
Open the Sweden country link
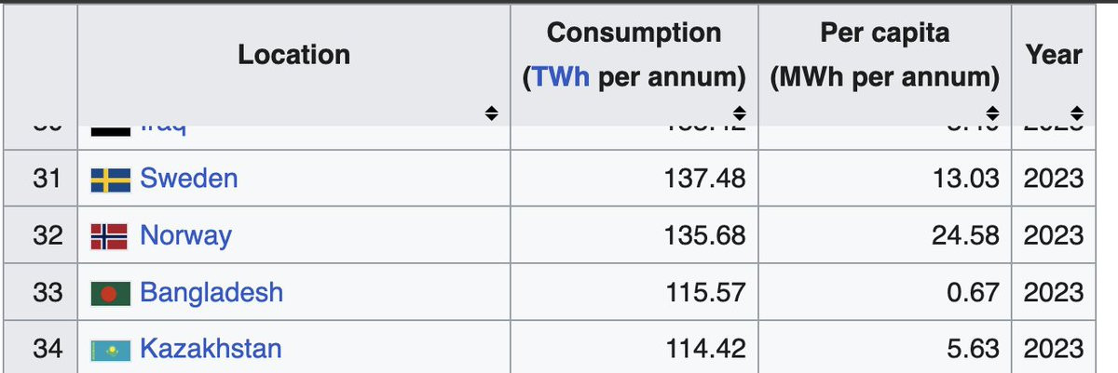pyautogui.click(x=189, y=179)
